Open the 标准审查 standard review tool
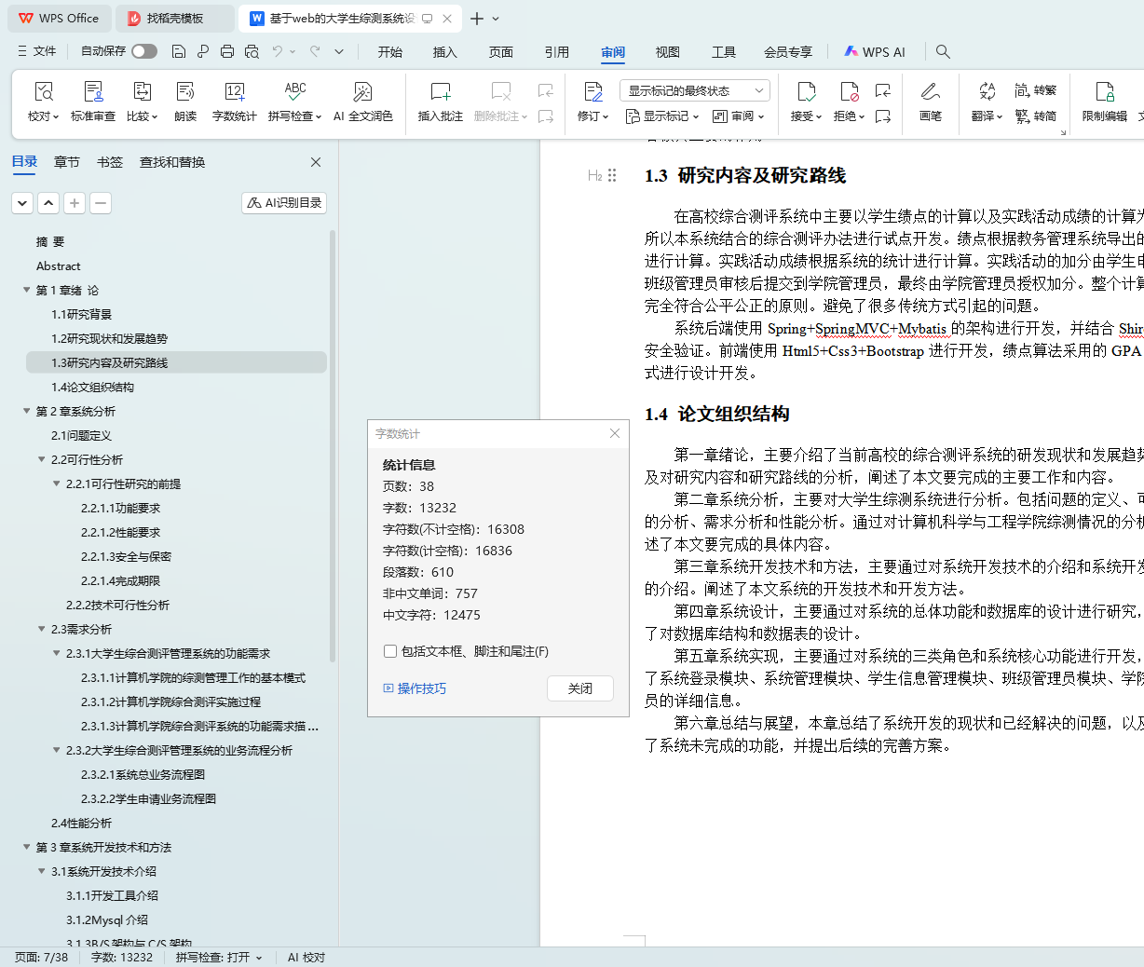Viewport: 1144px width, 967px height. [93, 92]
